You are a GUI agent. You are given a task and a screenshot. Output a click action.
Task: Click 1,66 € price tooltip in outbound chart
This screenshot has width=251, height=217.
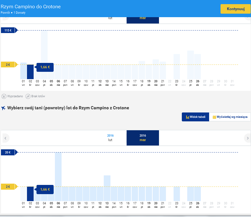pos(45,67)
